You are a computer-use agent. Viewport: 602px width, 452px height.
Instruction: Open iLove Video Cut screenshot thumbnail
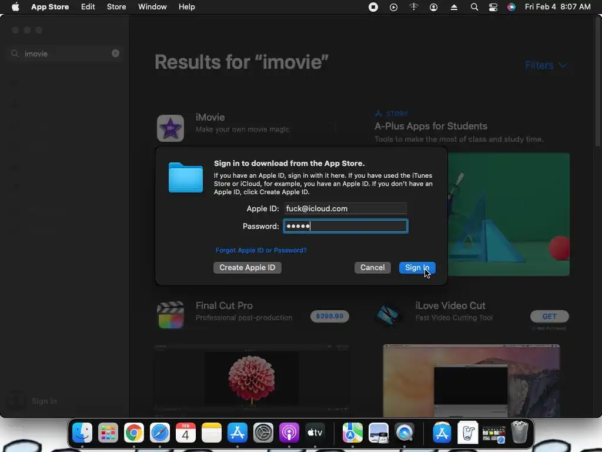point(471,381)
